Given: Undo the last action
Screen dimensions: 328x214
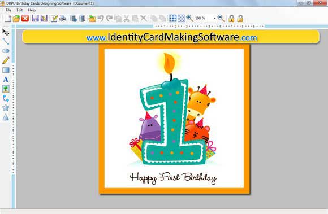Looking at the screenshot, I should (101, 19).
